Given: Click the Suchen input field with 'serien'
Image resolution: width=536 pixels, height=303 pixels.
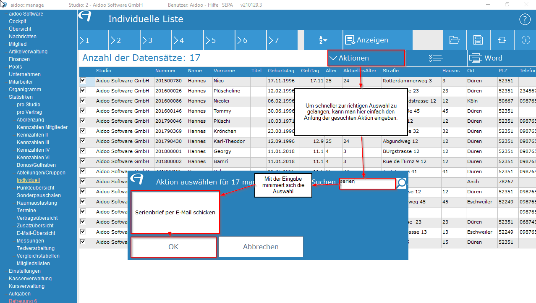Looking at the screenshot, I should (x=367, y=183).
